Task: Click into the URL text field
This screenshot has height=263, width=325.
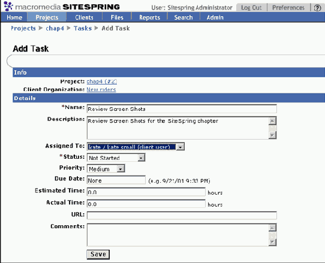Action: click(x=182, y=215)
